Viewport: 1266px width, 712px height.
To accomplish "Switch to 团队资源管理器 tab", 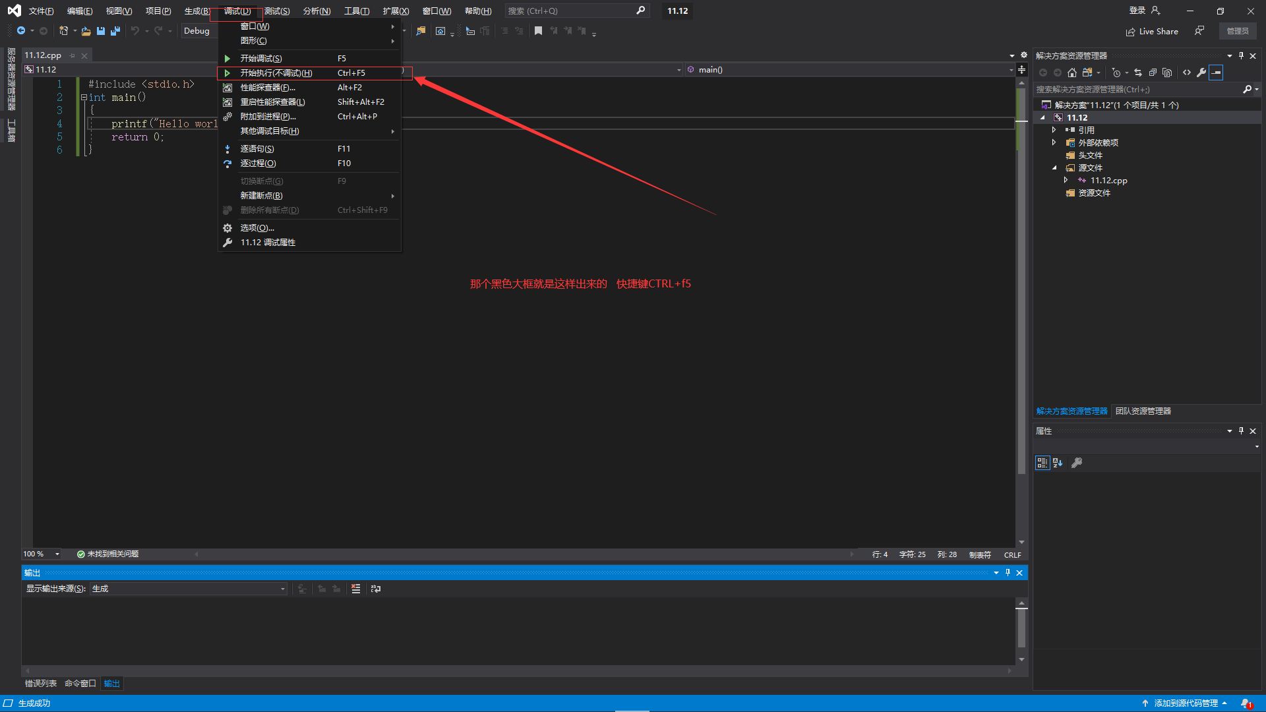I will 1143,411.
